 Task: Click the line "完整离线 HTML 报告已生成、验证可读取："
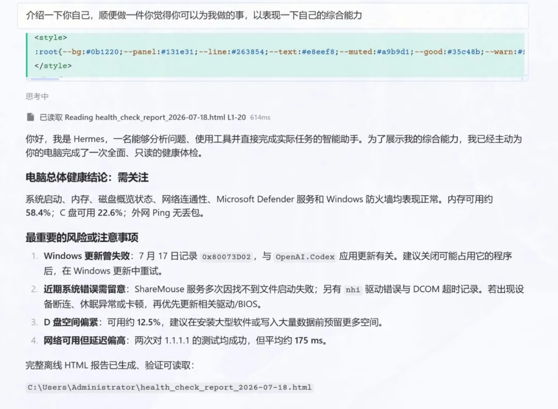click(x=110, y=365)
